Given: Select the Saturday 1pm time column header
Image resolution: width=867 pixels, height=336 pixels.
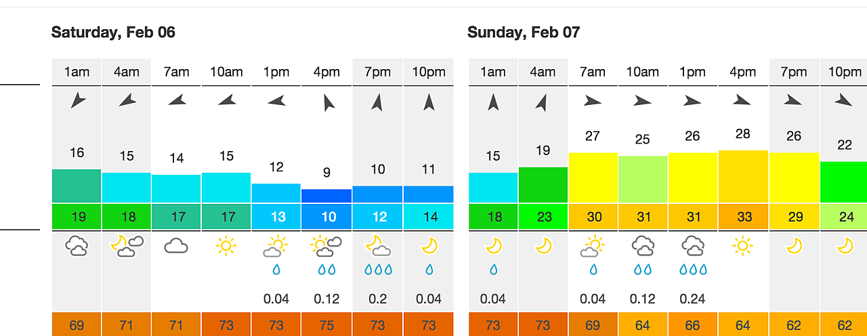Looking at the screenshot, I should [276, 72].
